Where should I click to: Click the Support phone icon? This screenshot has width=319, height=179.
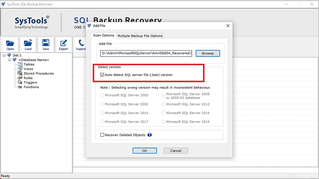click(81, 43)
